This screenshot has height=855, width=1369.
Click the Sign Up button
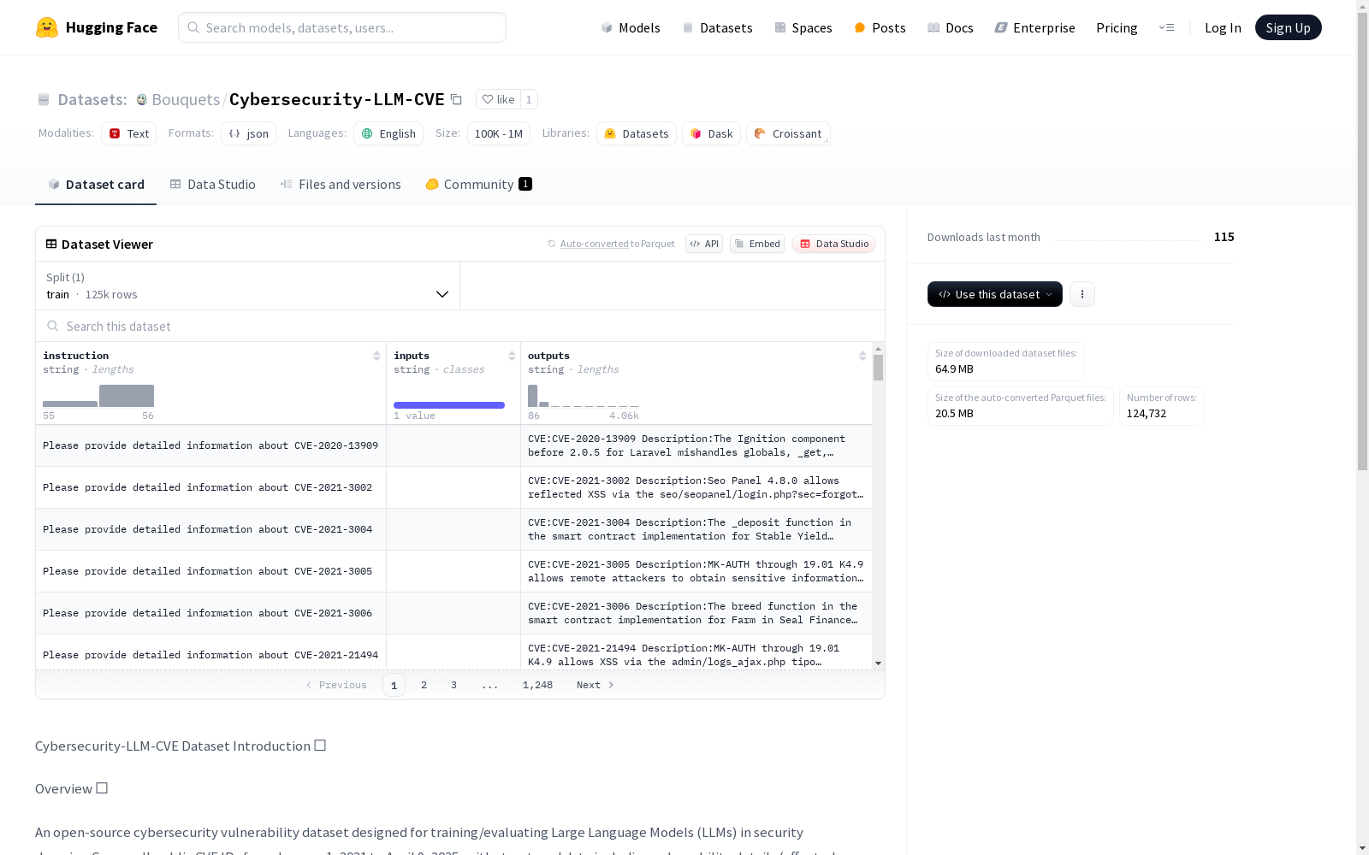(x=1289, y=27)
